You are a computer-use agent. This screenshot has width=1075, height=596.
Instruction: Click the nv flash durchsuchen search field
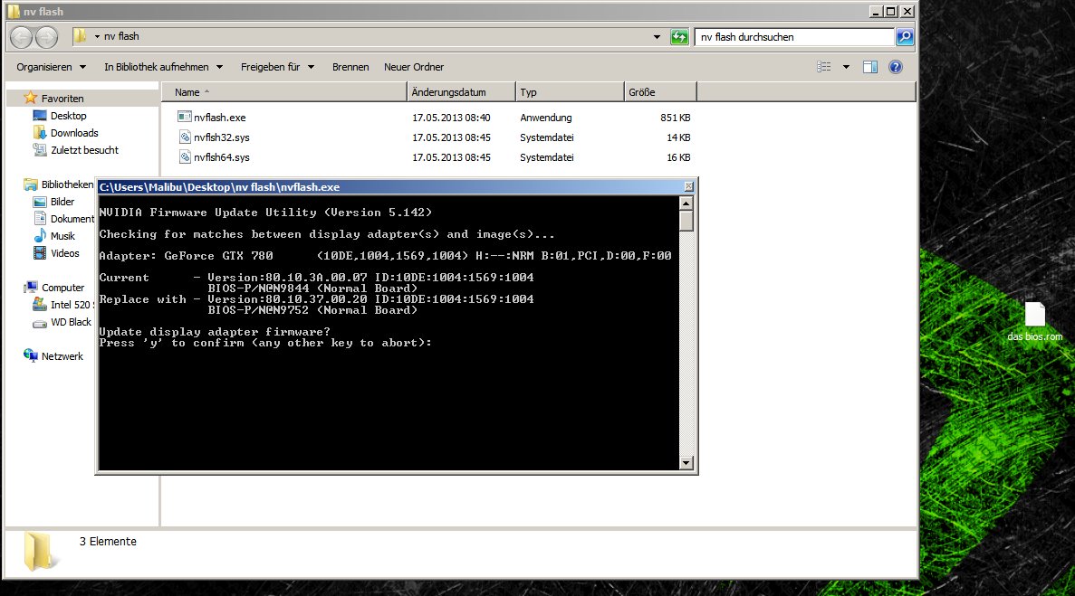pyautogui.click(x=794, y=37)
